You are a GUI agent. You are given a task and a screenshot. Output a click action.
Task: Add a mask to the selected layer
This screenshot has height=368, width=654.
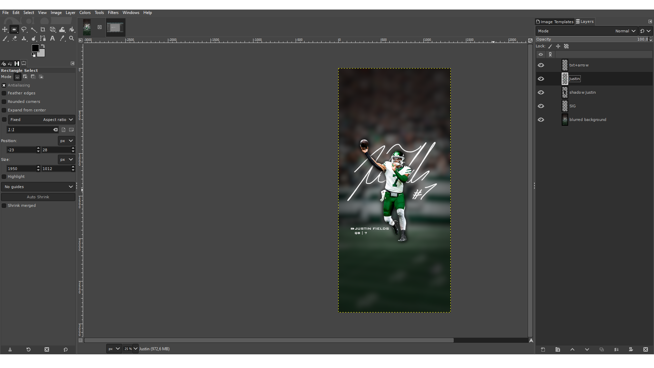[631, 350]
